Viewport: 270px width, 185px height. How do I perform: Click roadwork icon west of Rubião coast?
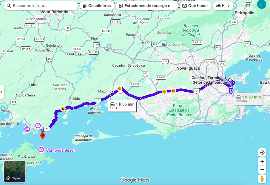coord(63,108)
